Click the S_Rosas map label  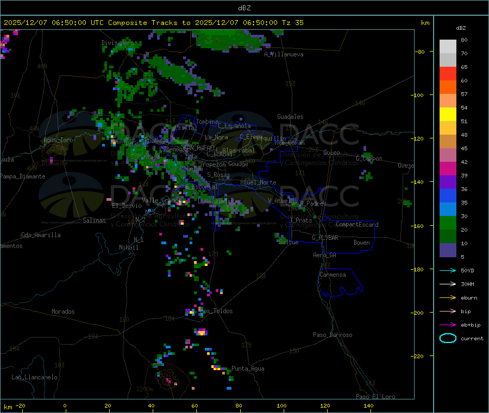pyautogui.click(x=218, y=175)
